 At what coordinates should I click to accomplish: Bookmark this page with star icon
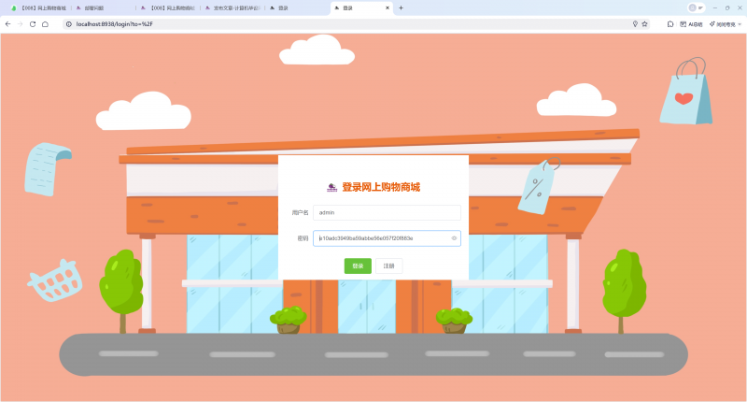[645, 23]
